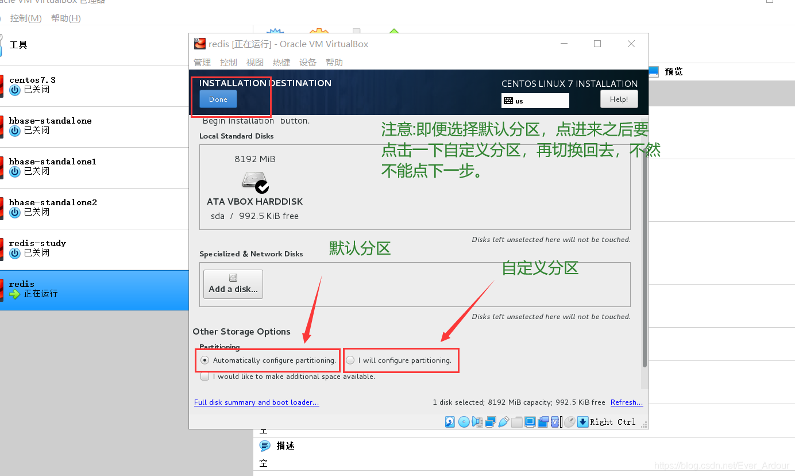Click the '1 disk selected; 8192 MiB capacity' summary
The image size is (795, 476).
point(492,402)
